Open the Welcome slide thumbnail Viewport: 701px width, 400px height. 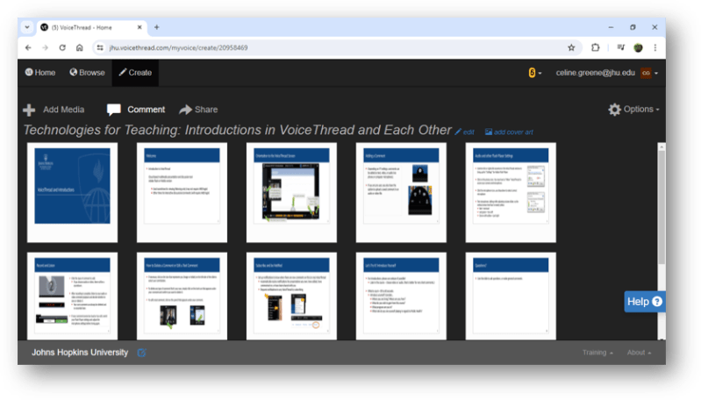tap(182, 193)
